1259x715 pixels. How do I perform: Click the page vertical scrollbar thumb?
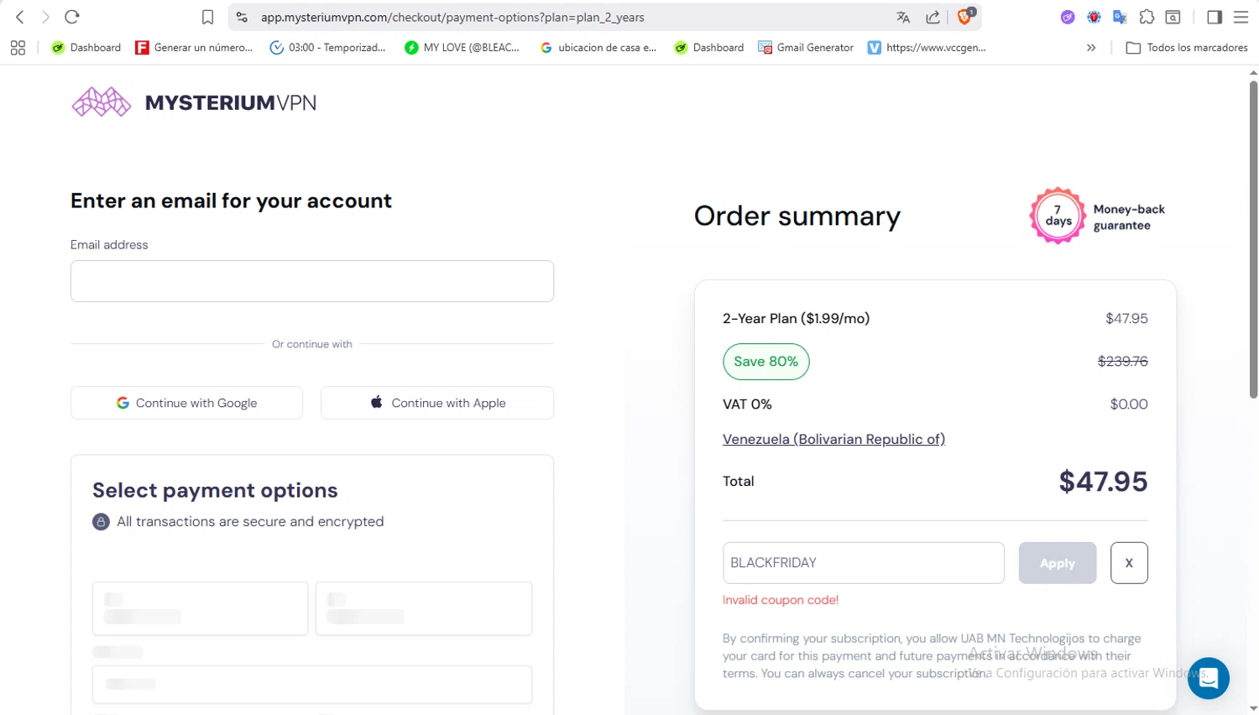point(1253,239)
